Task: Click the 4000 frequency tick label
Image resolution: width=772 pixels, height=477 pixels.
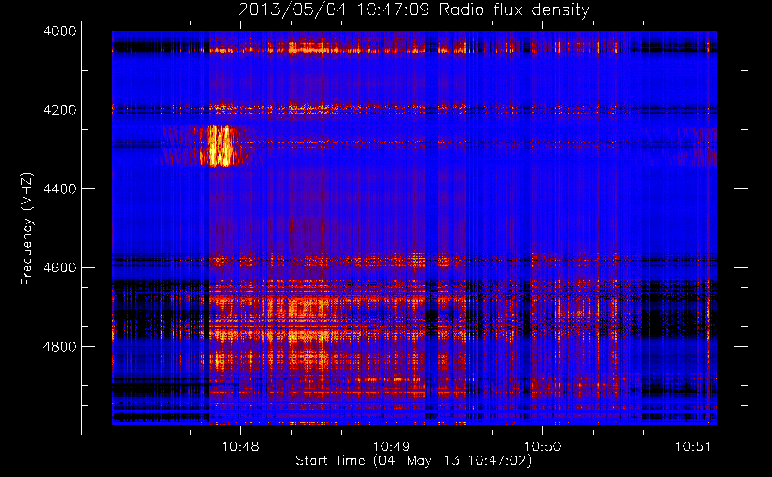Action: coord(60,31)
